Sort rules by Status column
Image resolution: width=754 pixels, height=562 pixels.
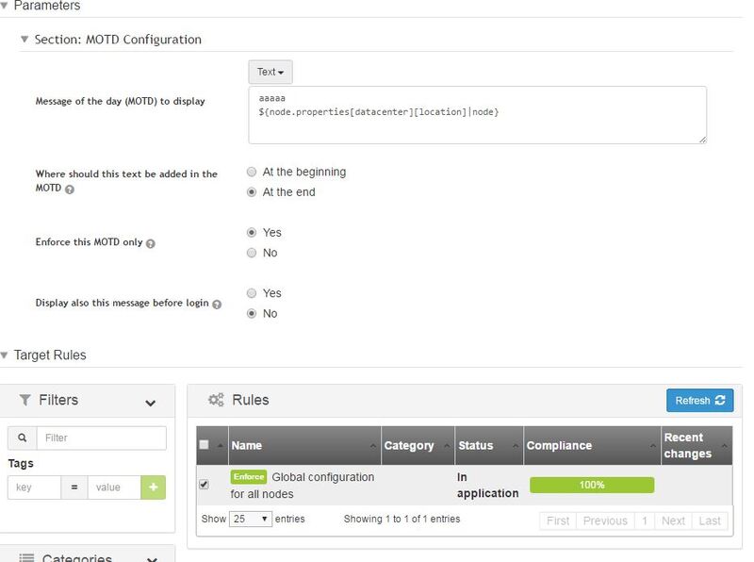pos(489,446)
